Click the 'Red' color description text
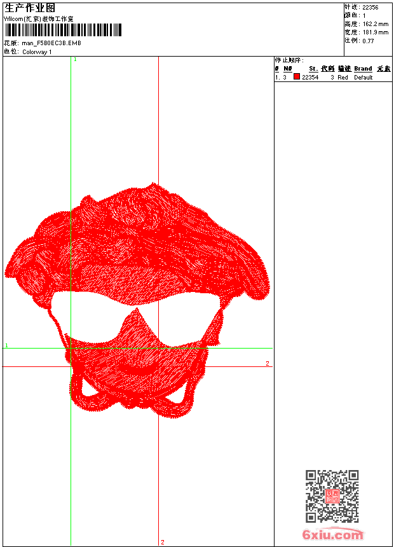This screenshot has width=394, height=547. 343,78
